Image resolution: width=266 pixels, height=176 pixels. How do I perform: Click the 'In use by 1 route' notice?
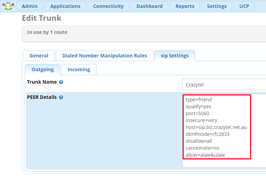click(47, 32)
